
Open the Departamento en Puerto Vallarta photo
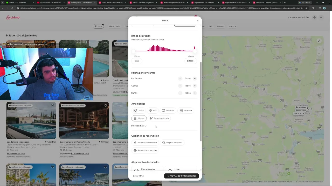coord(84,121)
